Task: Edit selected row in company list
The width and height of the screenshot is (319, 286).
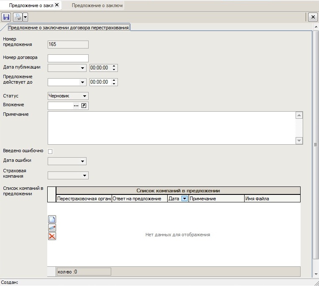Action: click(52, 228)
